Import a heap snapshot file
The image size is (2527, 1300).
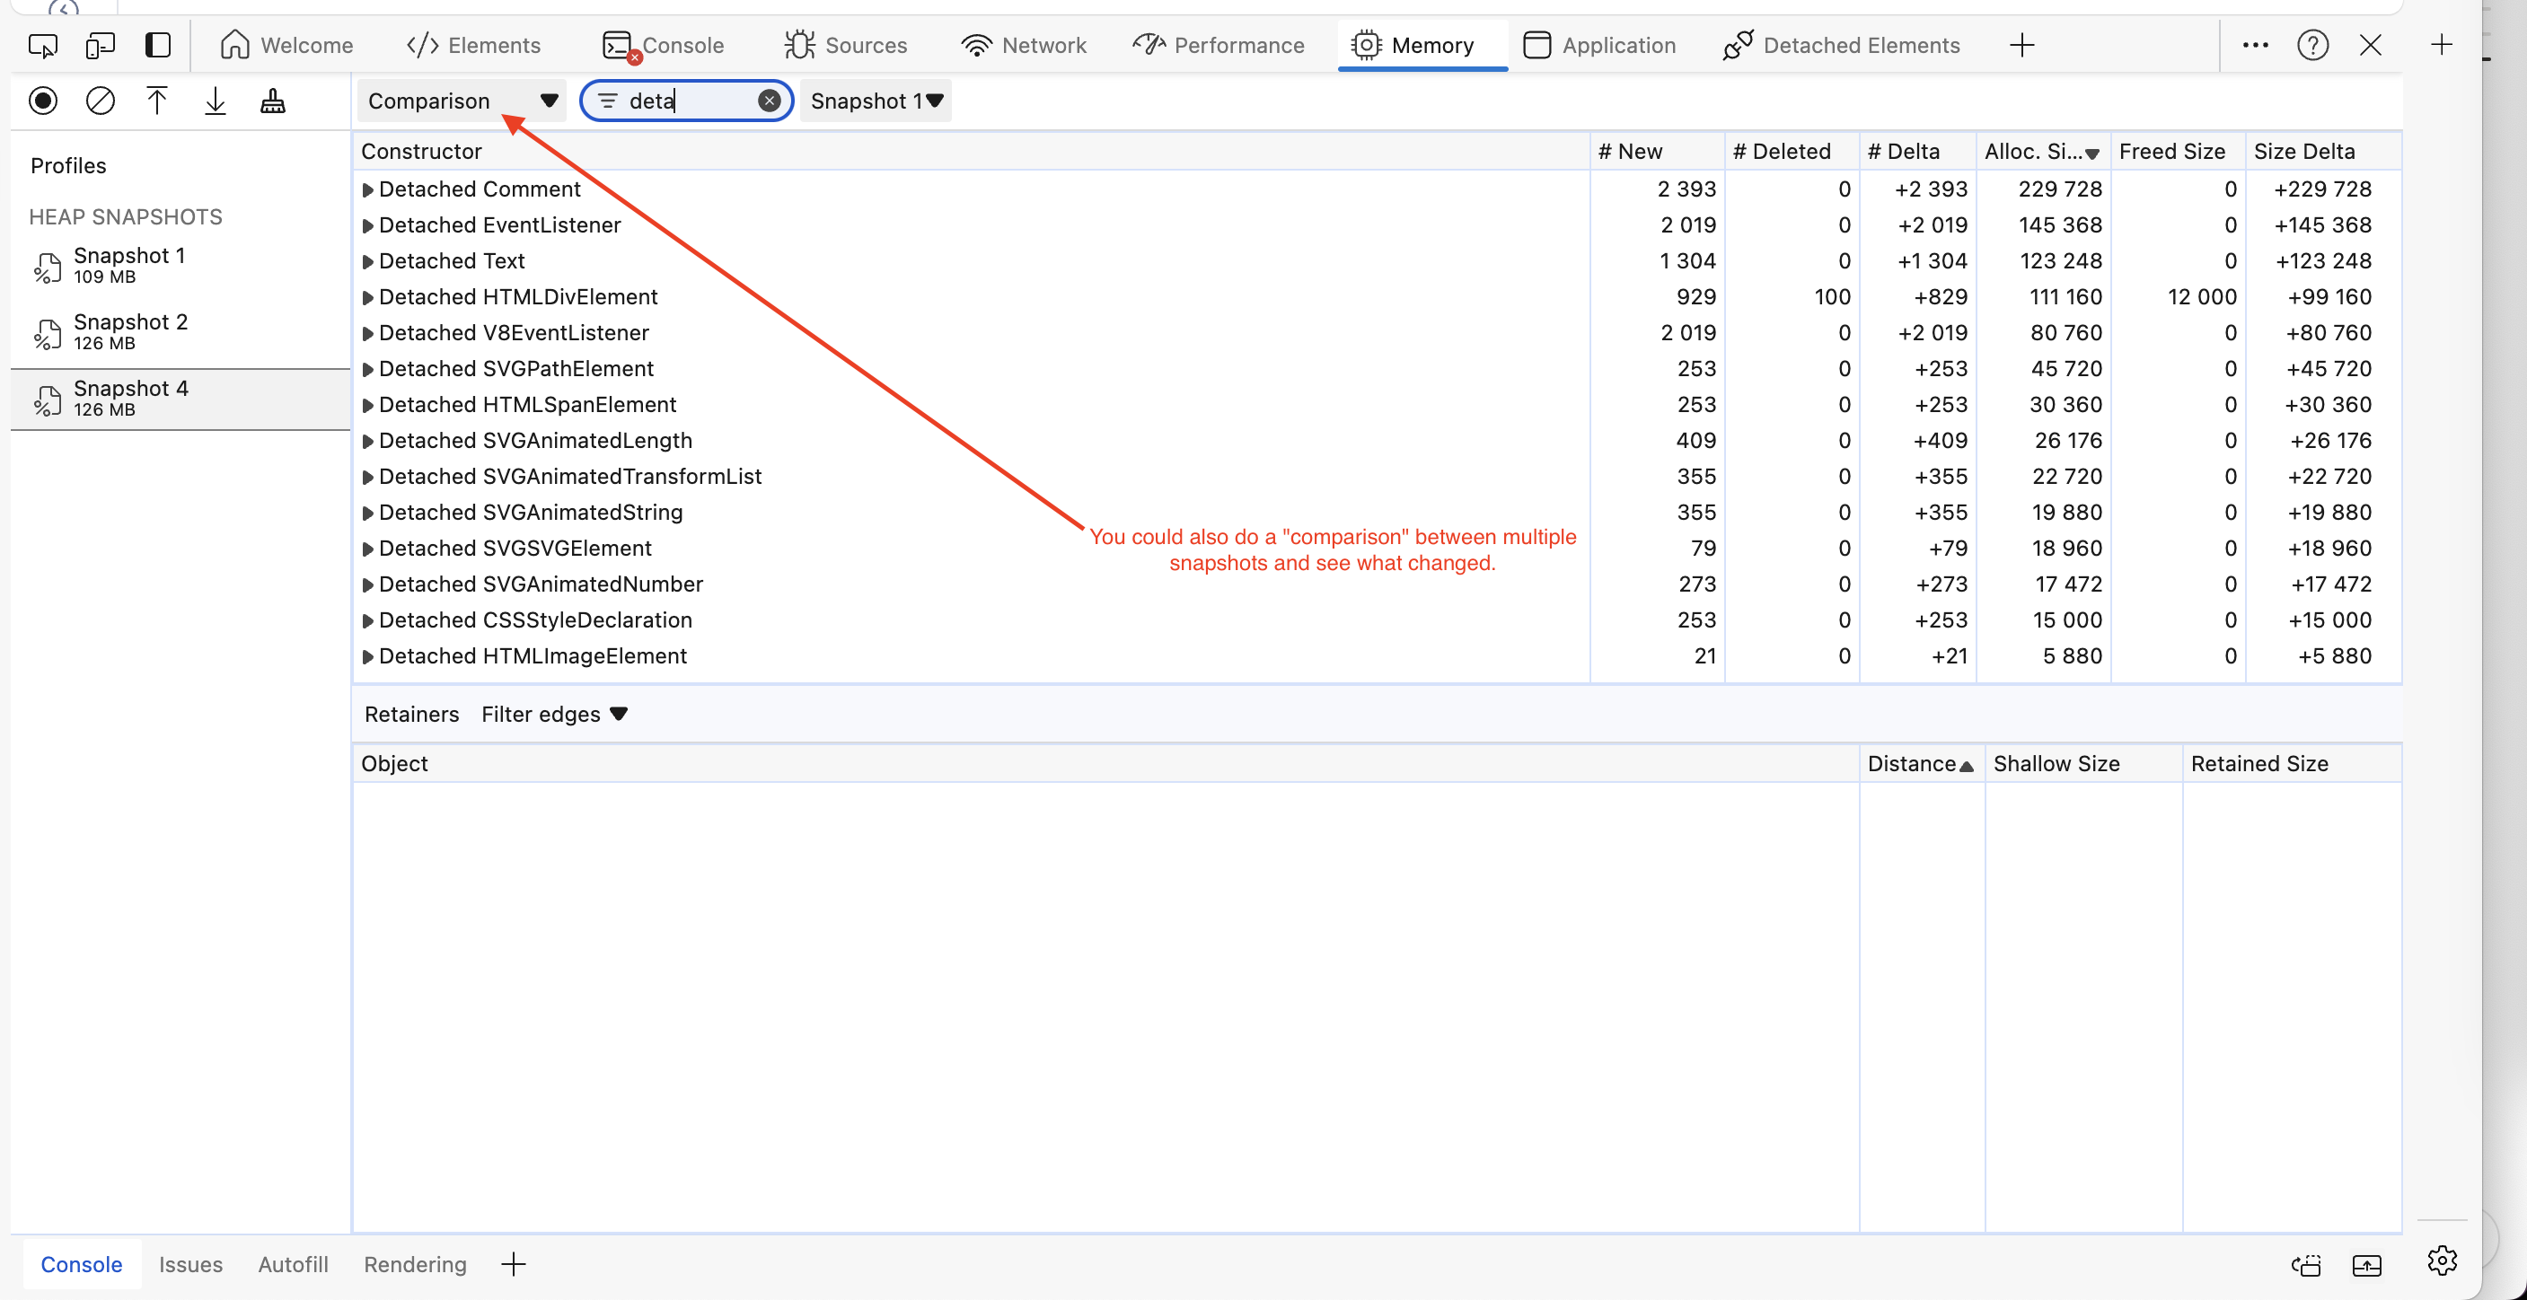point(157,100)
